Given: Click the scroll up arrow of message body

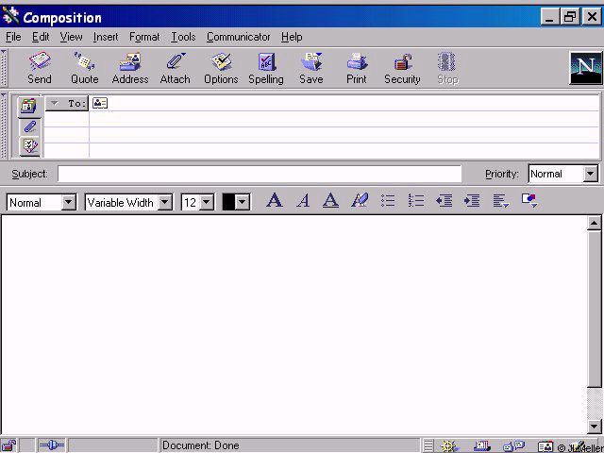Looking at the screenshot, I should click(x=594, y=223).
